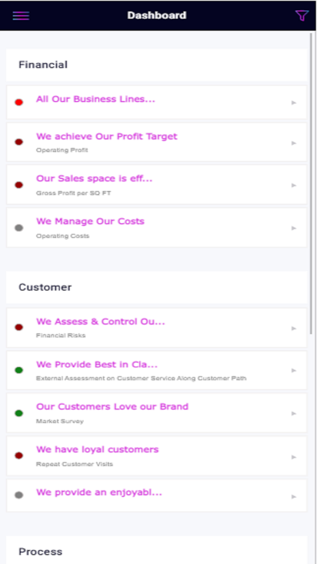The image size is (317, 564).
Task: Click the gray dot beside We provide an enjoyabl...
Action: (x=19, y=495)
